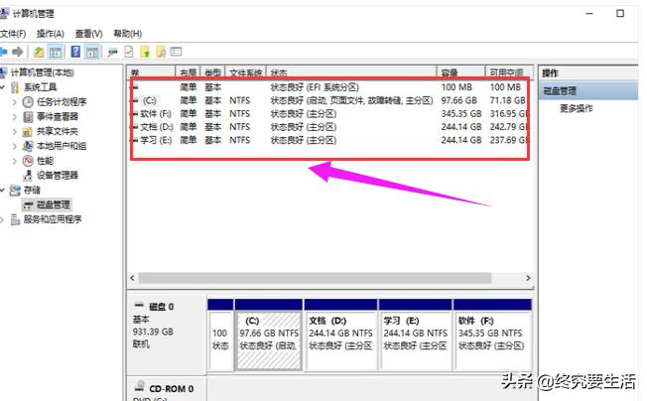This screenshot has height=401, width=647.
Task: Click the Properties checkmark sheet toolbar icon
Action: tap(129, 52)
